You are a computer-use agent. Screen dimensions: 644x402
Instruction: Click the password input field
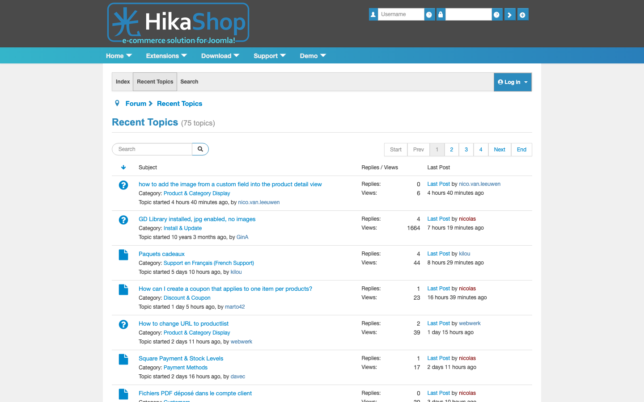[468, 14]
